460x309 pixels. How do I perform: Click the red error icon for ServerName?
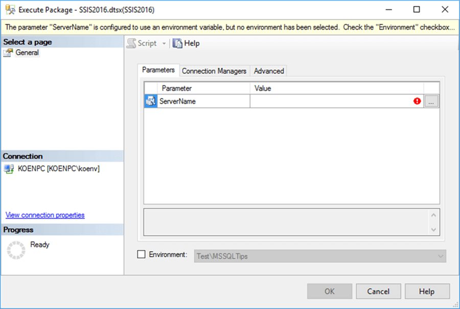(x=417, y=101)
